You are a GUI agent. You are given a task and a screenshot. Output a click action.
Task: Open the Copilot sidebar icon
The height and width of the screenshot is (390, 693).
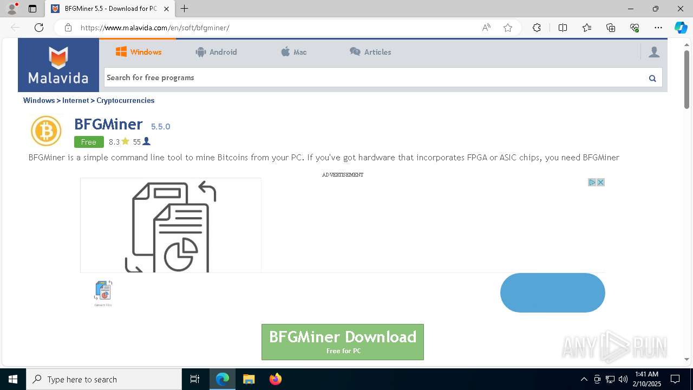(681, 28)
